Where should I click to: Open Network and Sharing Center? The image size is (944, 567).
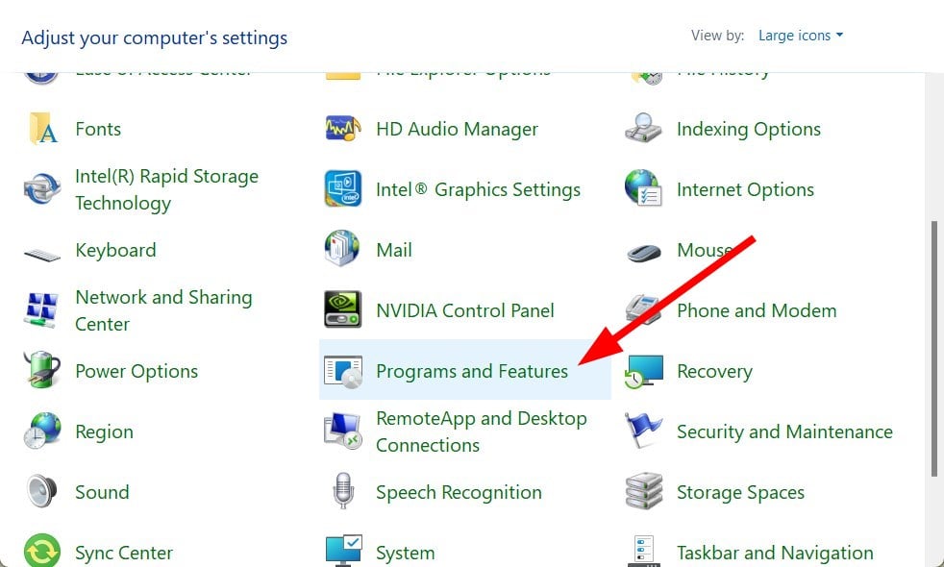[163, 310]
